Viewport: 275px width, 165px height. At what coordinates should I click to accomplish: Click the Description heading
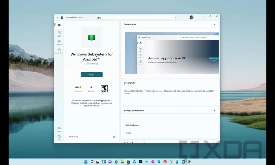tap(130, 83)
